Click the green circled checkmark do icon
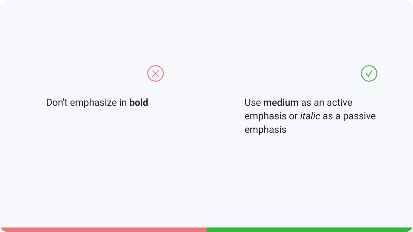The image size is (413, 232). 369,73
